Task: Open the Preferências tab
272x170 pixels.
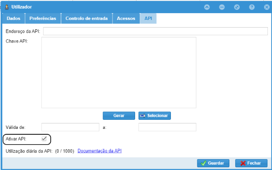Action: tap(43, 19)
